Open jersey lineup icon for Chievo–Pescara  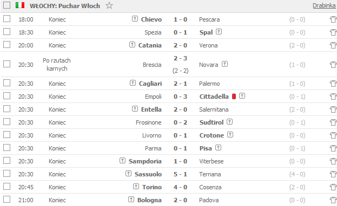point(333,19)
